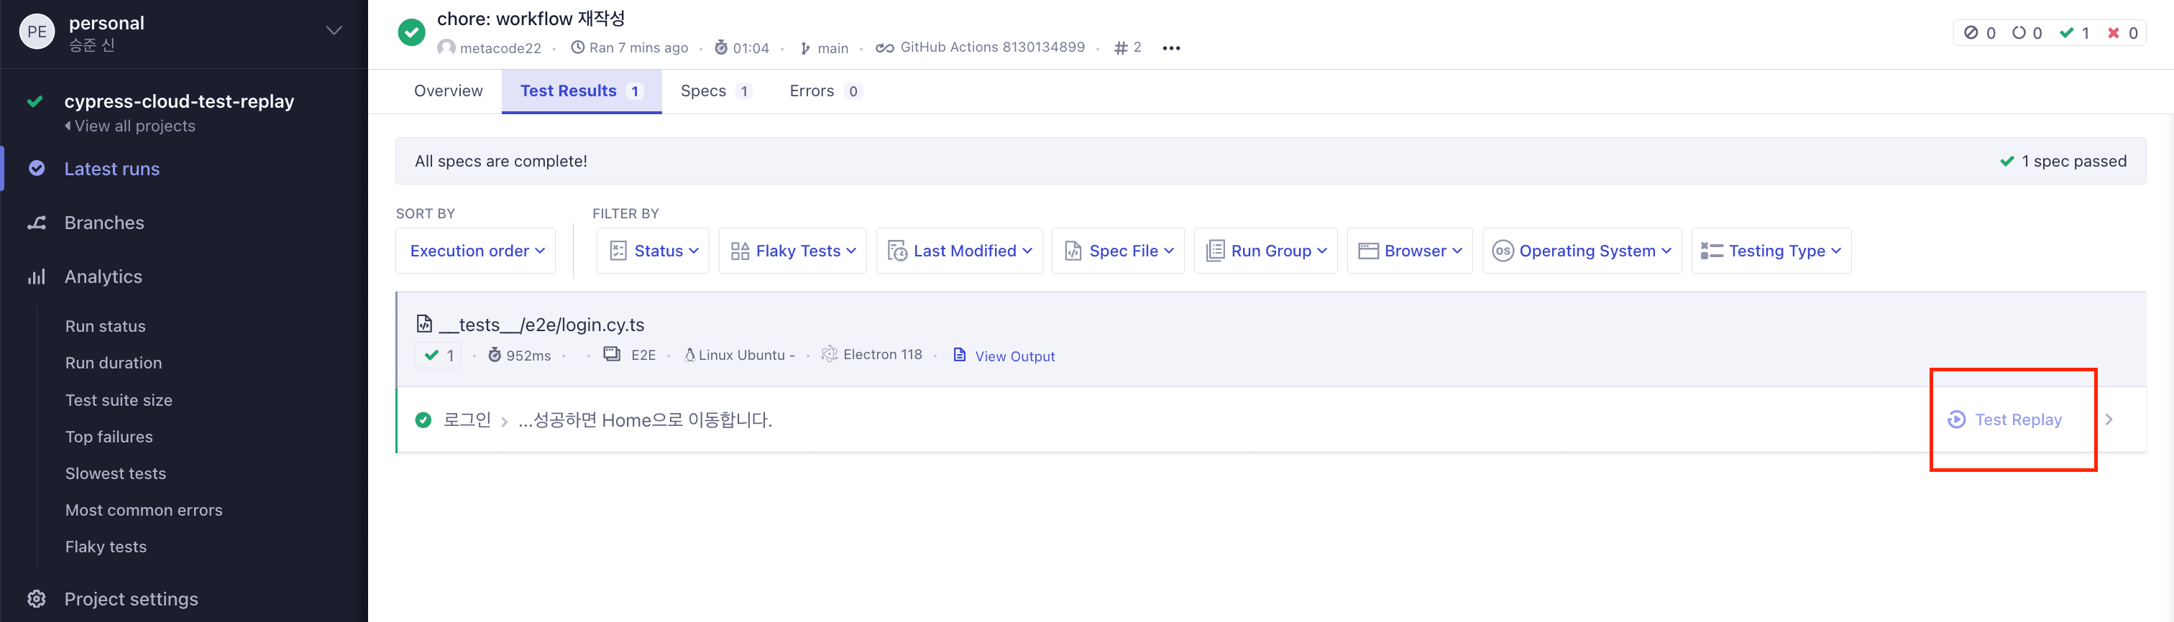Open Project settings
2174x622 pixels.
tap(132, 599)
